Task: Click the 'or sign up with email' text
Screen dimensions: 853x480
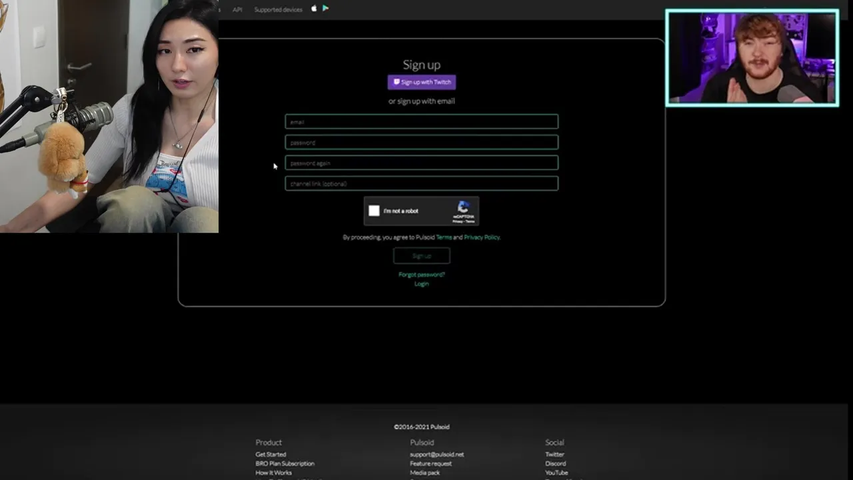Action: (422, 101)
